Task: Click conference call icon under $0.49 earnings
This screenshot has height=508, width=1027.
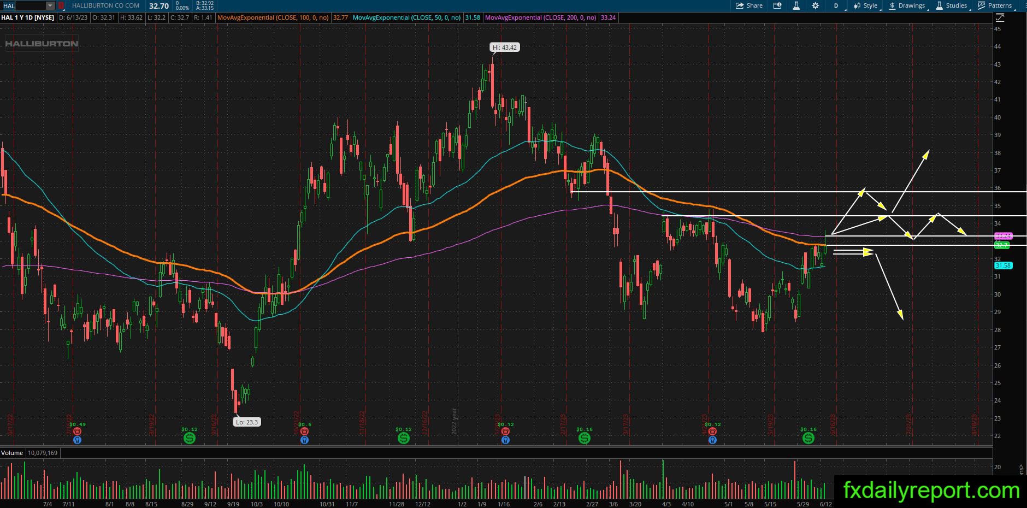Action: pyautogui.click(x=77, y=440)
